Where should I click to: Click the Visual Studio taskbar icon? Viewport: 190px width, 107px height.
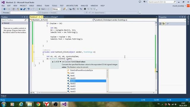coord(64,104)
